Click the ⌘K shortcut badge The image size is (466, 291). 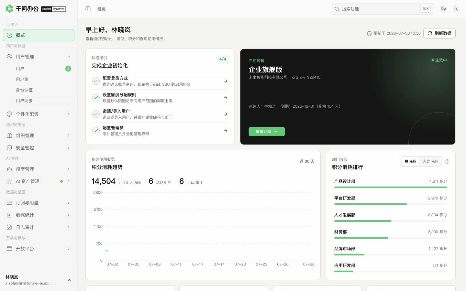(426, 9)
